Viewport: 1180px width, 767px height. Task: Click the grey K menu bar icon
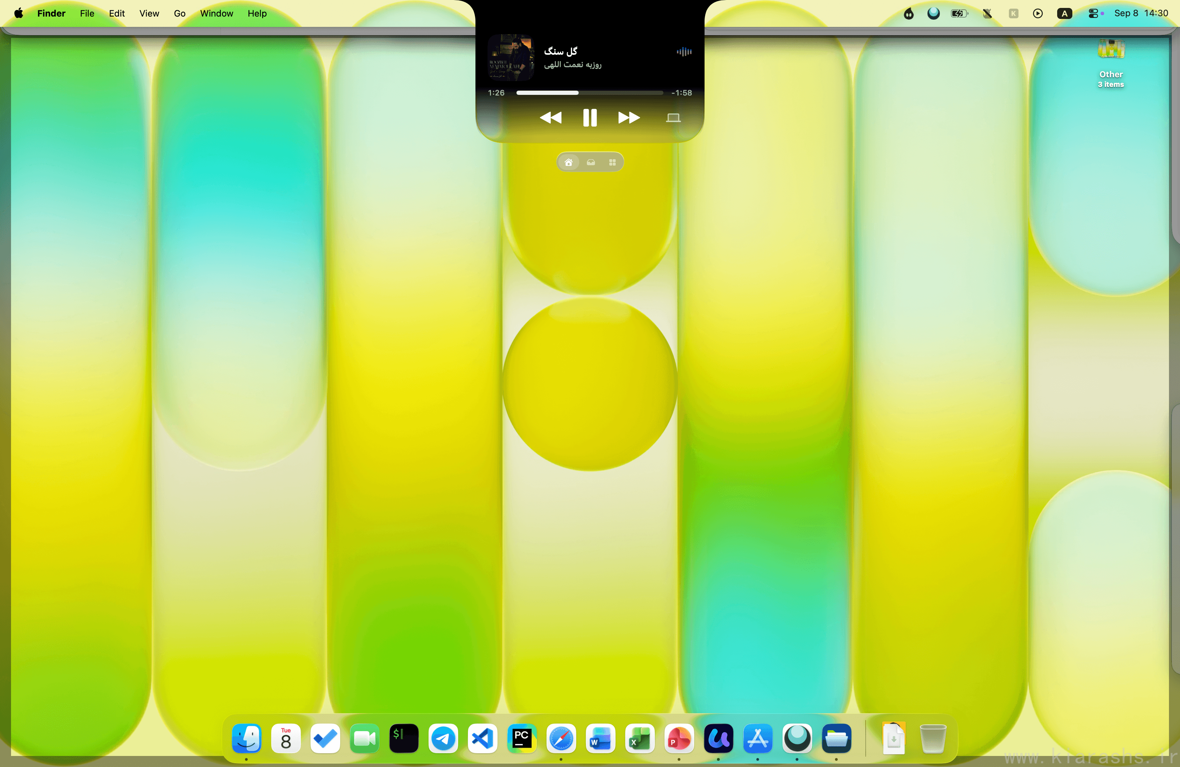coord(1013,13)
